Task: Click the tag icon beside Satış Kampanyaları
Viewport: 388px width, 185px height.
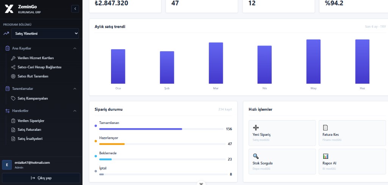Action: pos(13,98)
